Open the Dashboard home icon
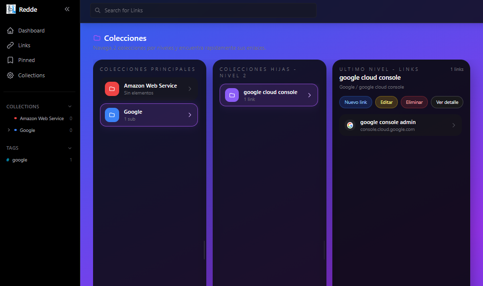This screenshot has height=286, width=483. [10, 30]
